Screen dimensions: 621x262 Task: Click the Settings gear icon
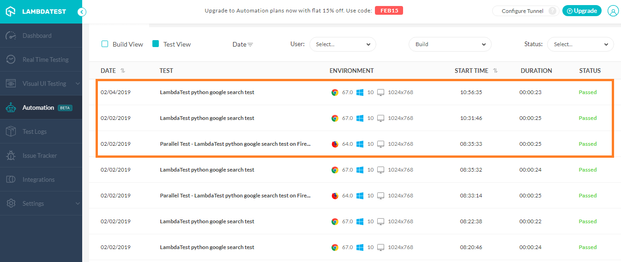click(11, 203)
